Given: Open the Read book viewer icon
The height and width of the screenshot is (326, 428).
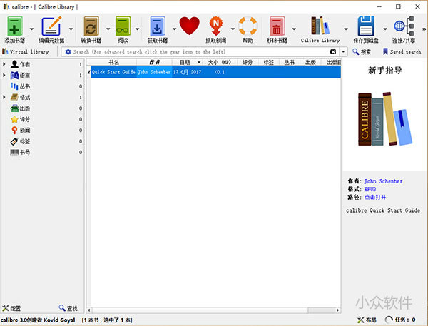Looking at the screenshot, I should [123, 26].
